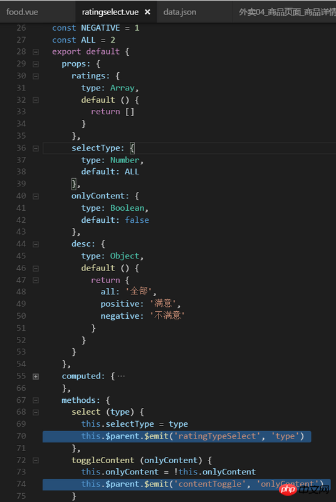
Task: Collapse selectType block at line 36
Action: [x=36, y=148]
